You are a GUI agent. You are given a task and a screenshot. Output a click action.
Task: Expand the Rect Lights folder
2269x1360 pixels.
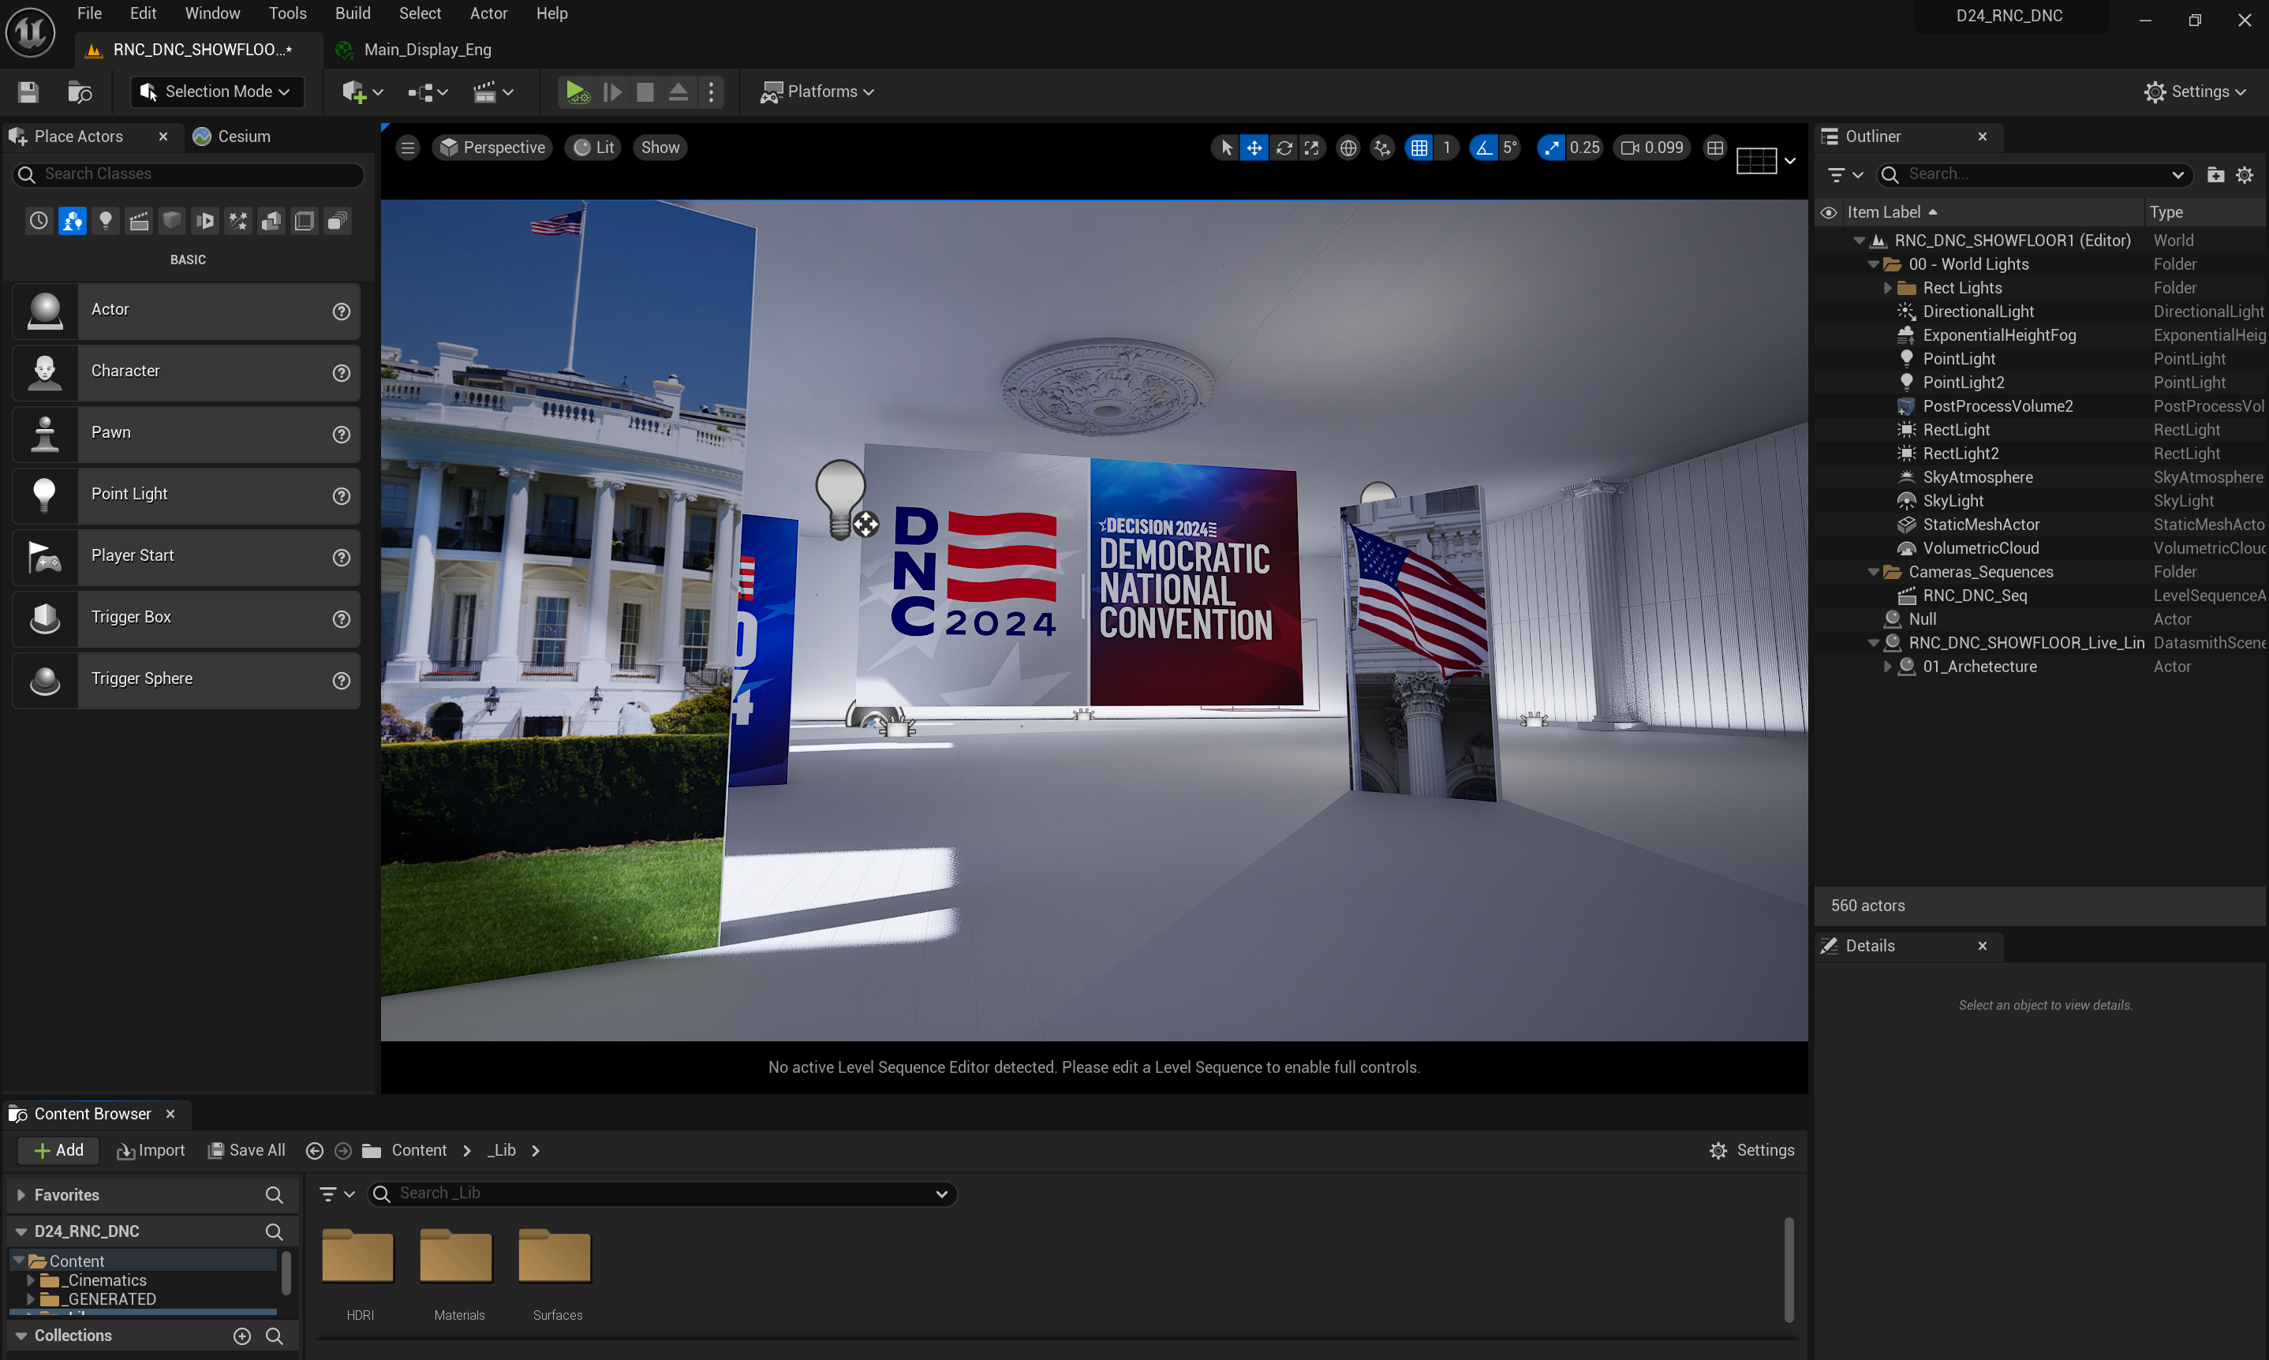click(x=1888, y=289)
